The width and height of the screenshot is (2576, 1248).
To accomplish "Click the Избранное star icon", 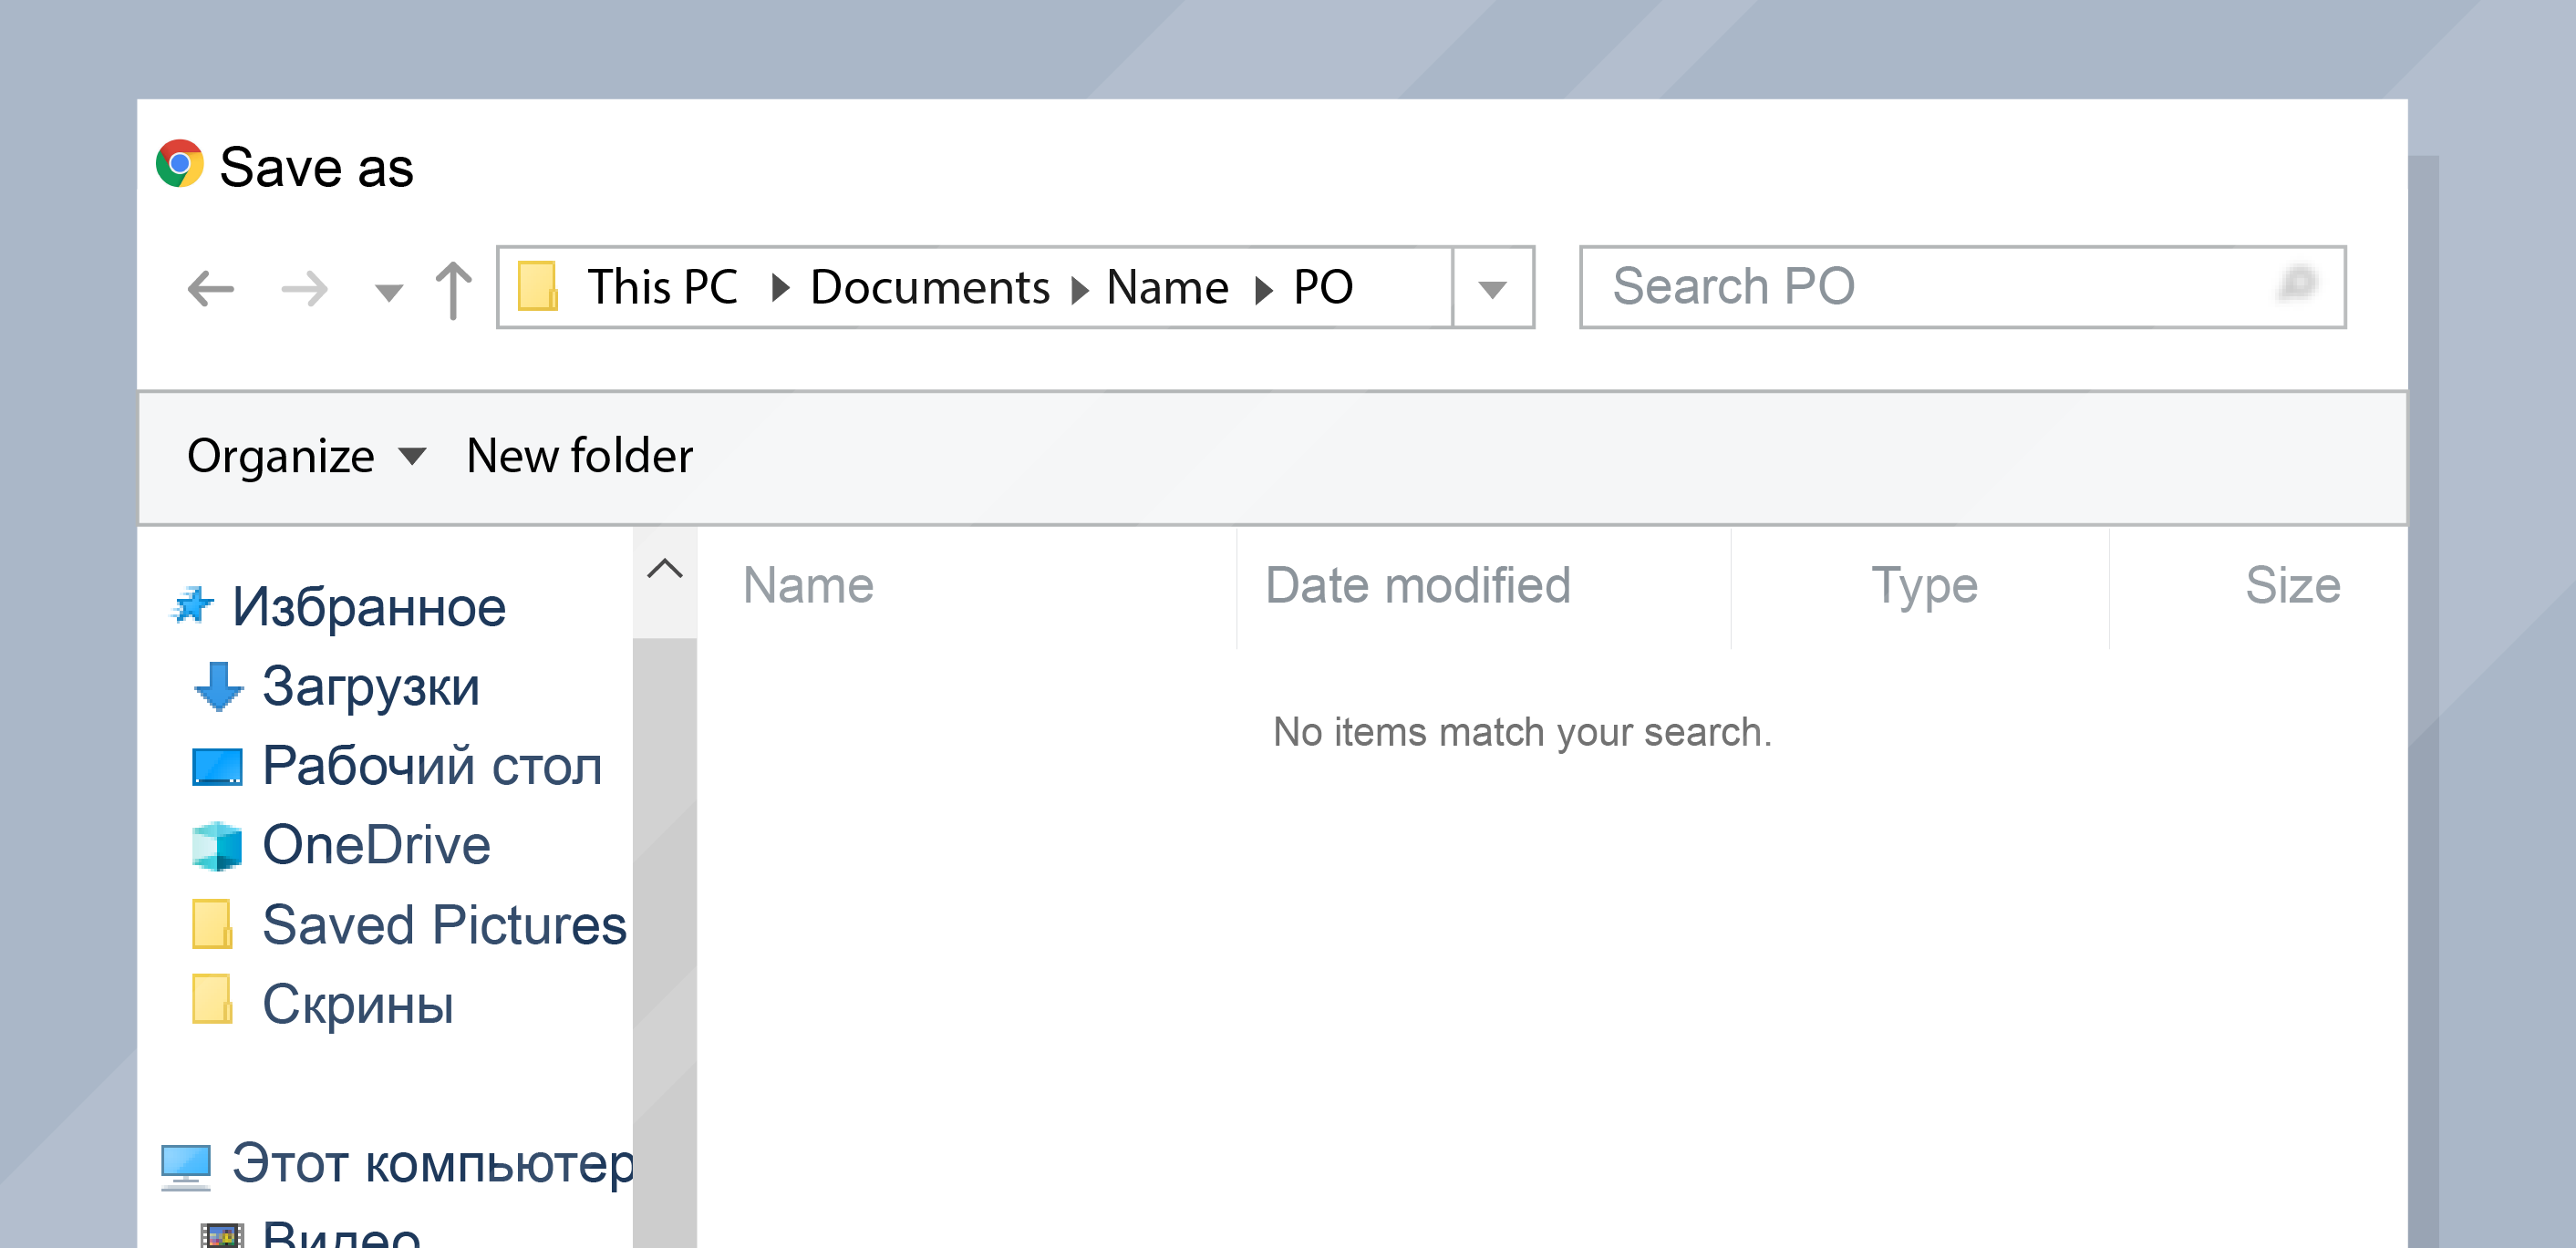I will (192, 606).
